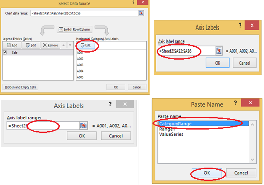Select ValueSeries in the Paste Name list
The image size is (264, 185).
(x=171, y=134)
